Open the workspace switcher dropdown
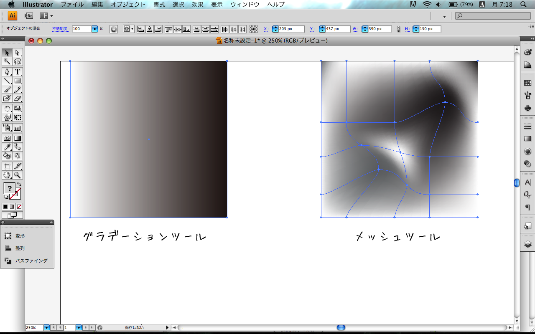 [x=444, y=16]
